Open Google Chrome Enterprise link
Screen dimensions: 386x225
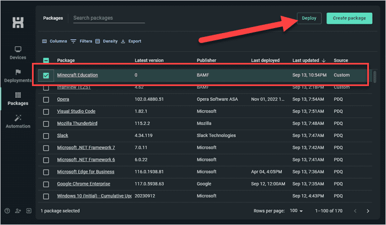83,184
